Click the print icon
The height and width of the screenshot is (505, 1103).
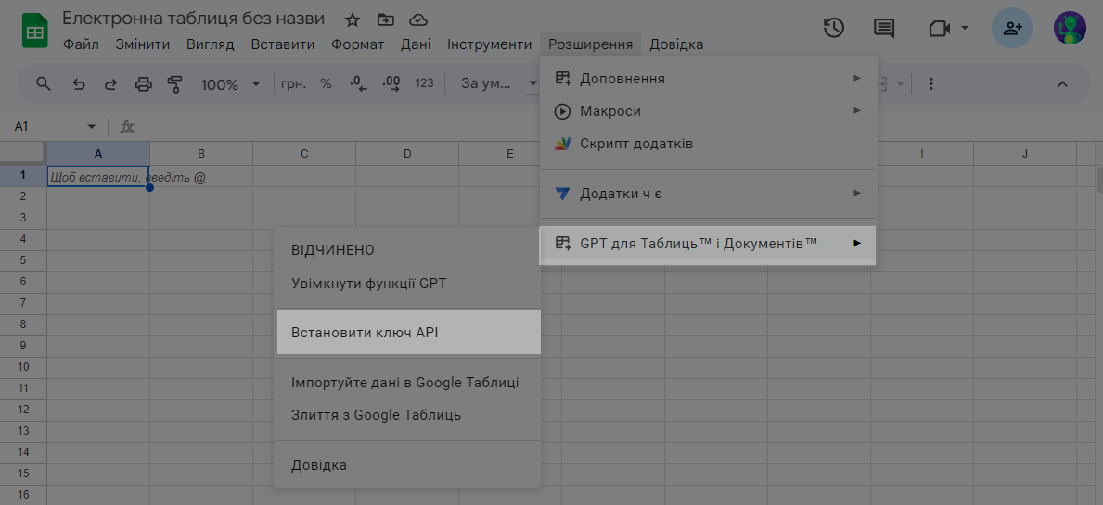click(143, 84)
